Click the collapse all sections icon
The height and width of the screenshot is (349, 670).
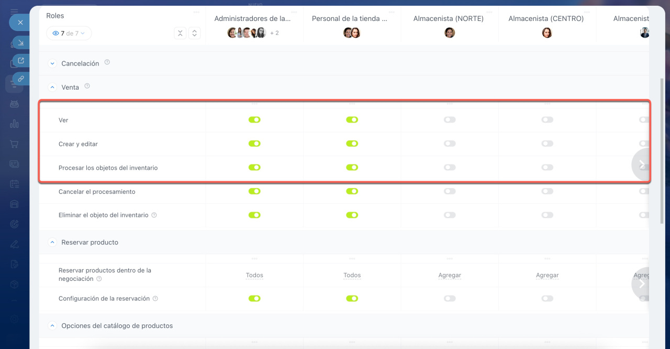pyautogui.click(x=180, y=33)
